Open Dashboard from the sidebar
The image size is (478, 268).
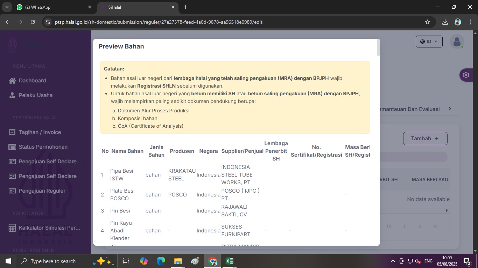click(32, 81)
